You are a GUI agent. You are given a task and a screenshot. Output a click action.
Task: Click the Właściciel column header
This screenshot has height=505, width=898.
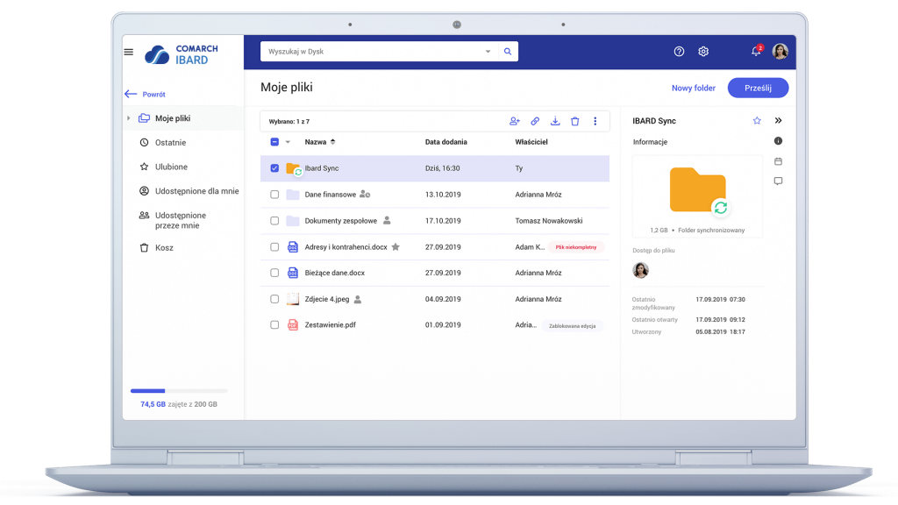pyautogui.click(x=531, y=142)
